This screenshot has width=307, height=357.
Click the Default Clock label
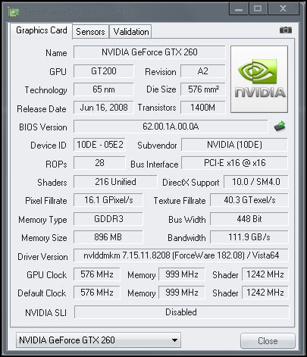point(42,293)
